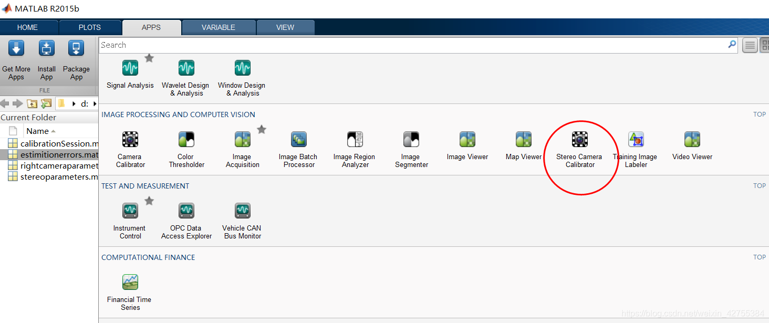Select rightcameraparameters.mat file
This screenshot has height=323, width=769.
(49, 165)
